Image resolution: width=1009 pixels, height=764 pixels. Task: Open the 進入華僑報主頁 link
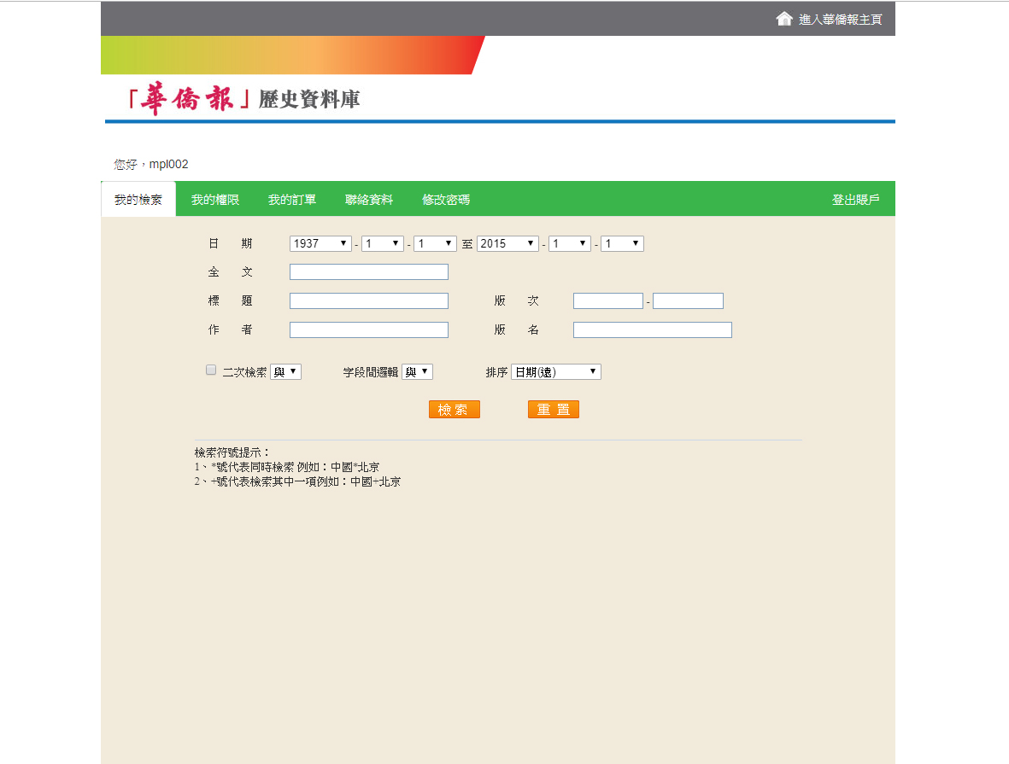coord(840,20)
